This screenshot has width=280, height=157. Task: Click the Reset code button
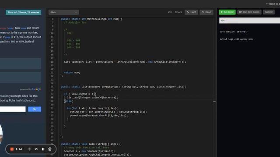tap(206, 12)
